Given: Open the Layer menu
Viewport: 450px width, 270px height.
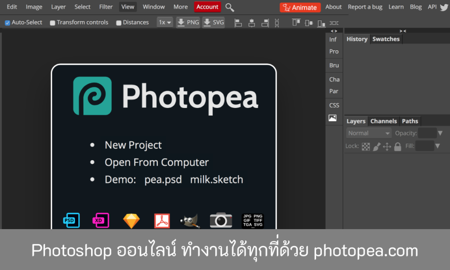Looking at the screenshot, I should [x=58, y=7].
